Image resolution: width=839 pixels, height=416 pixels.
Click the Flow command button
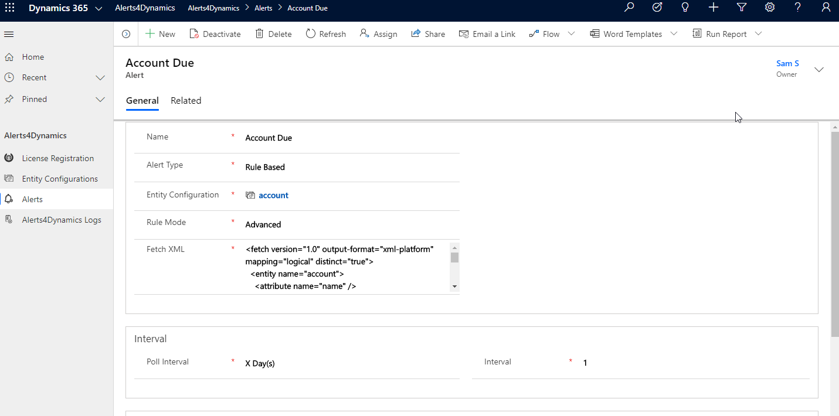click(x=545, y=34)
